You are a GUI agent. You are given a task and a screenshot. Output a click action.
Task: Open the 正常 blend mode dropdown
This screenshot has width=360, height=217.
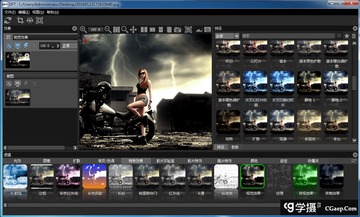click(x=69, y=46)
